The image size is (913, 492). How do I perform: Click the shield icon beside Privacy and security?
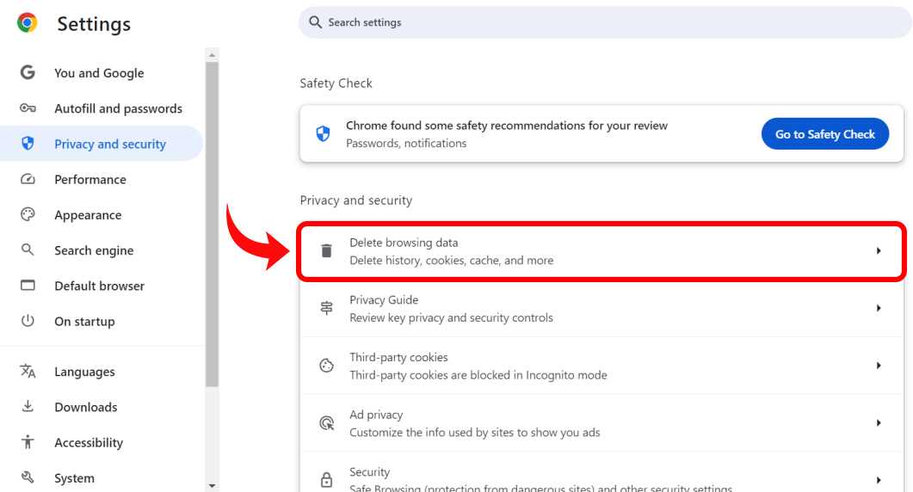point(28,144)
